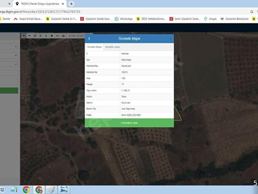The height and width of the screenshot is (194, 258).
Task: Open the first Chrome taskbar icon
Action: coord(26,190)
